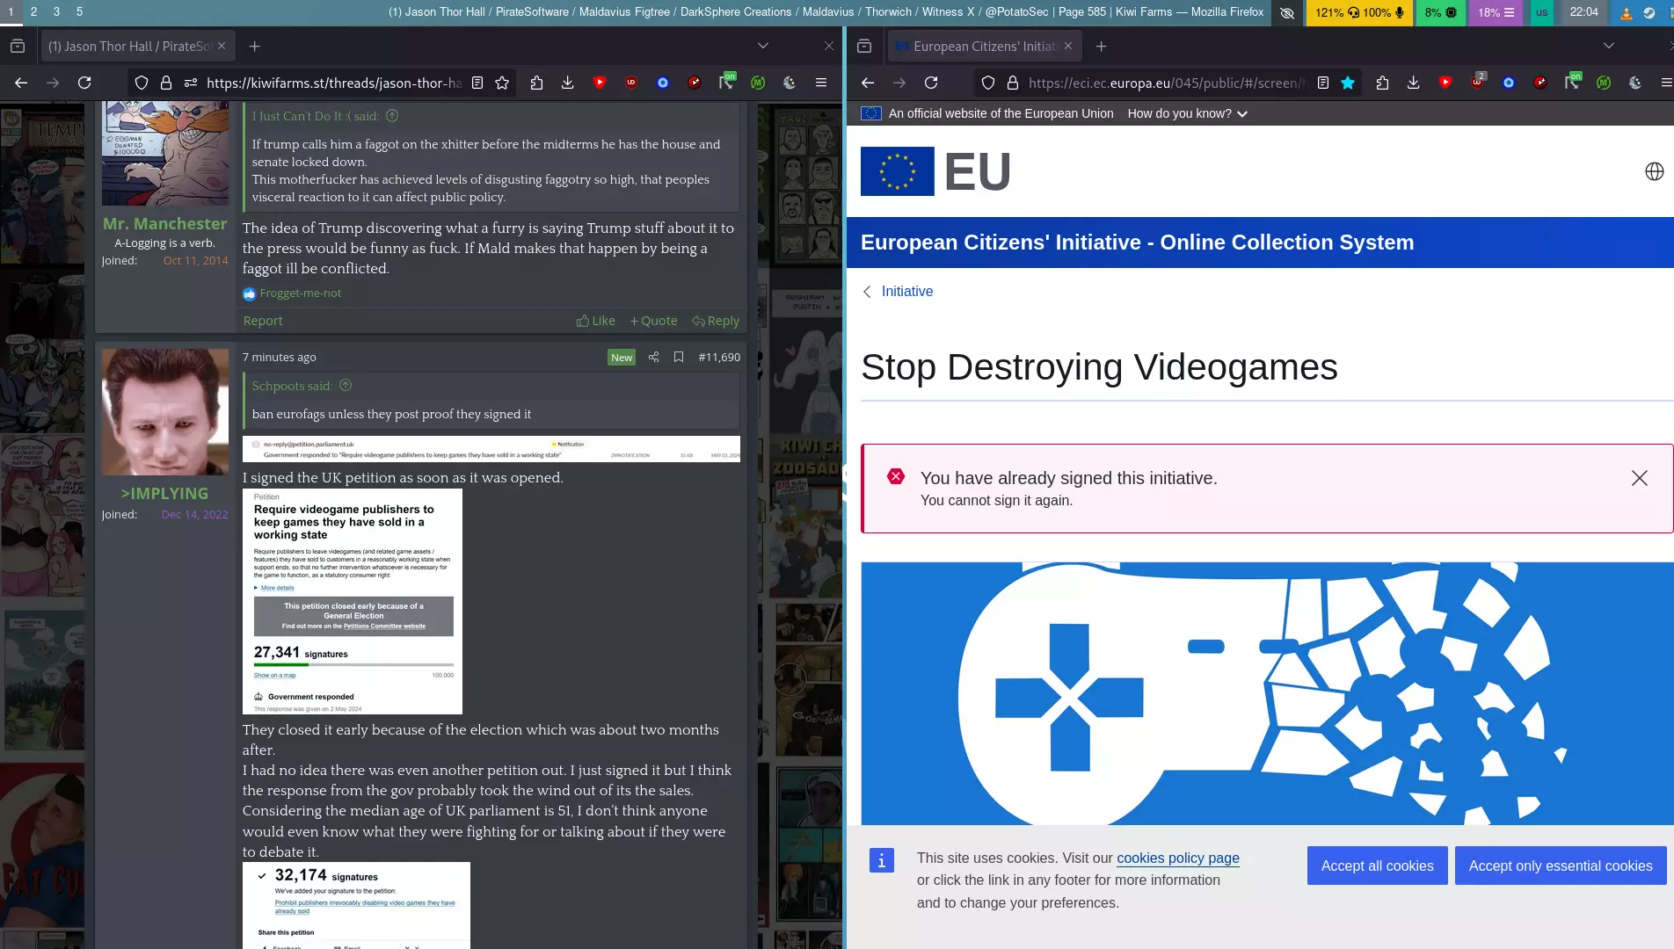Close the Jason Thor Hall tab
Screen dimensions: 1674x949
click(x=222, y=46)
